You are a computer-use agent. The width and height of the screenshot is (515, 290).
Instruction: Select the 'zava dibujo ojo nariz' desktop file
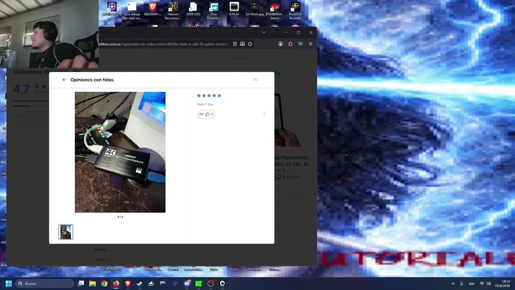[132, 11]
